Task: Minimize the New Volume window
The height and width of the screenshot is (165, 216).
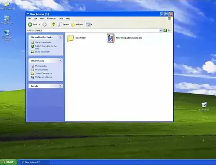Action: [x=162, y=14]
